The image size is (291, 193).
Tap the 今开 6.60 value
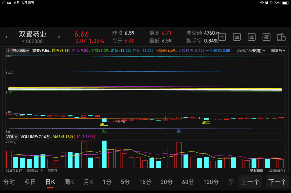click(x=130, y=41)
